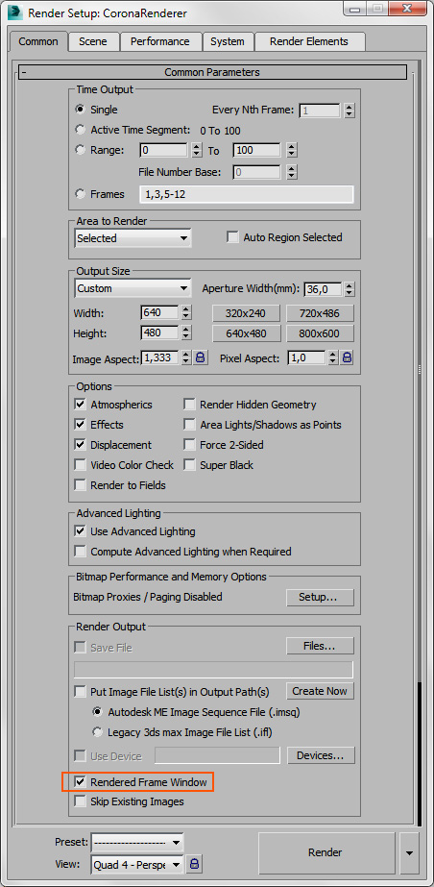Viewport: 434px width, 887px height.
Task: Click the Height value field
Action: (x=160, y=333)
